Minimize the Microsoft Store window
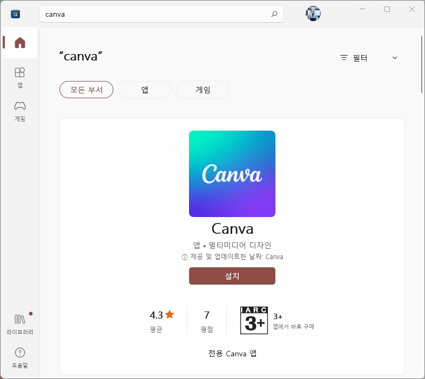Image resolution: width=425 pixels, height=379 pixels. 362,9
